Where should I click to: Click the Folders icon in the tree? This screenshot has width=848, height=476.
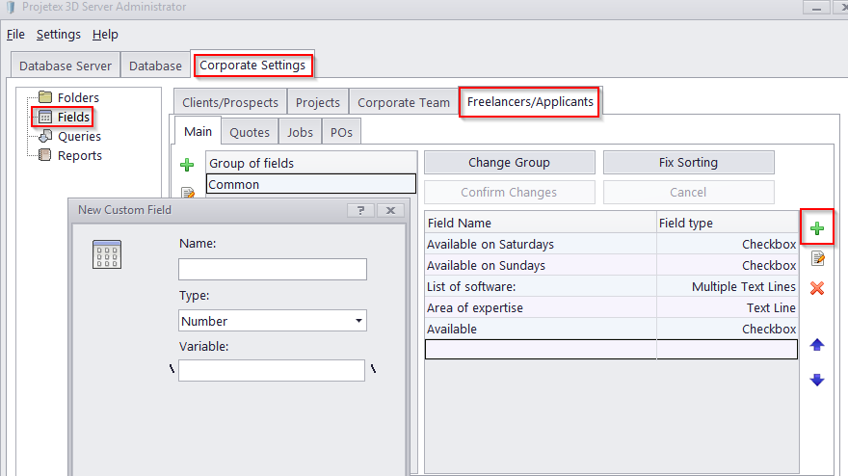pos(45,97)
